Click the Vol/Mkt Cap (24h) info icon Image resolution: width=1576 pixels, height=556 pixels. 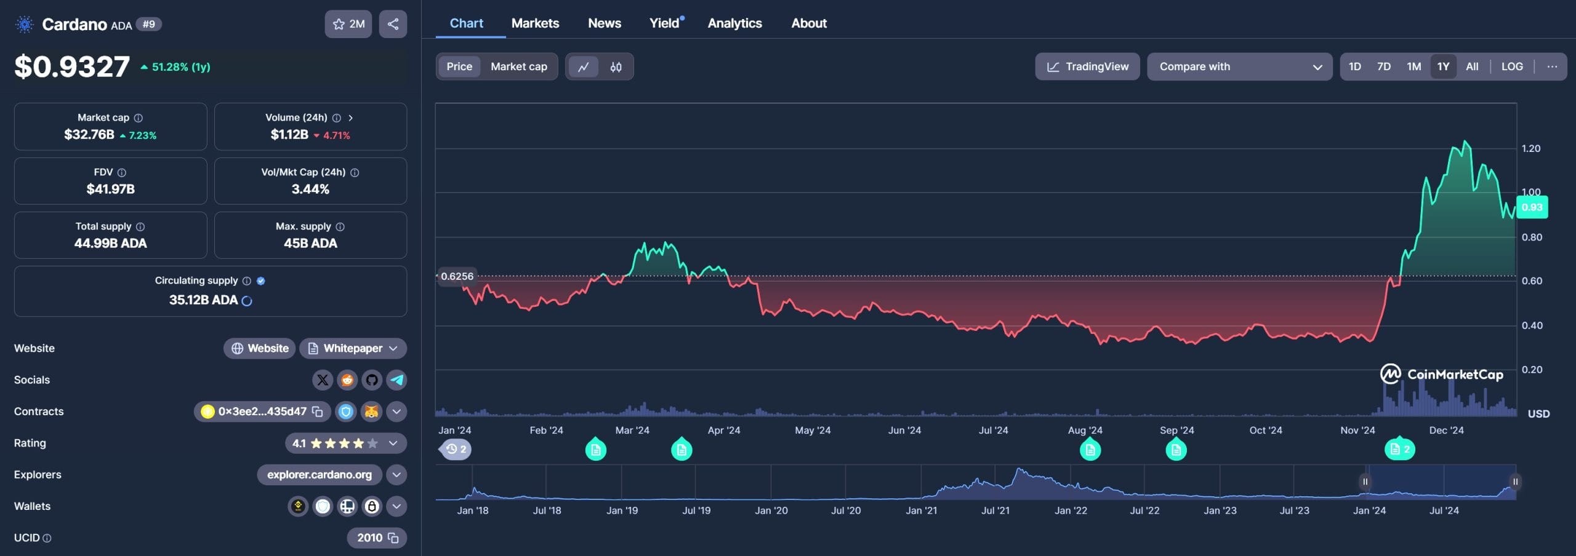(x=355, y=173)
